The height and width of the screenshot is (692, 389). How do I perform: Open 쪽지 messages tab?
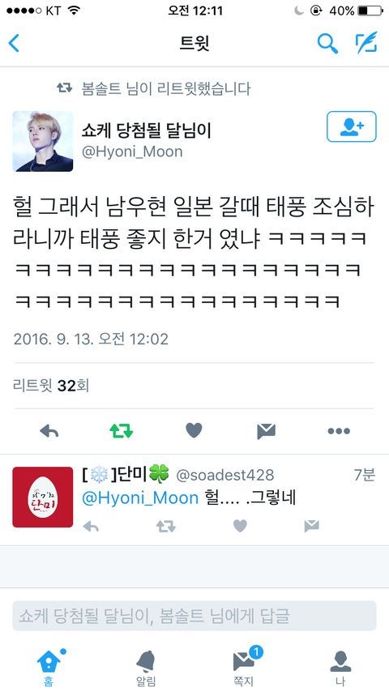tap(243, 668)
